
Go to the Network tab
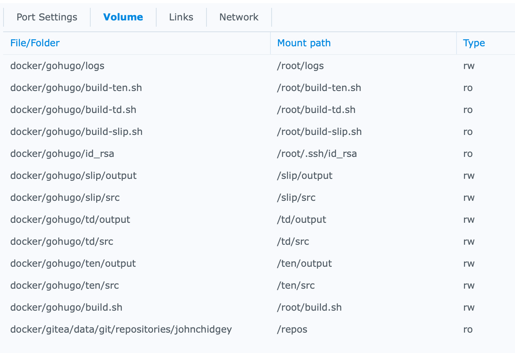point(239,17)
